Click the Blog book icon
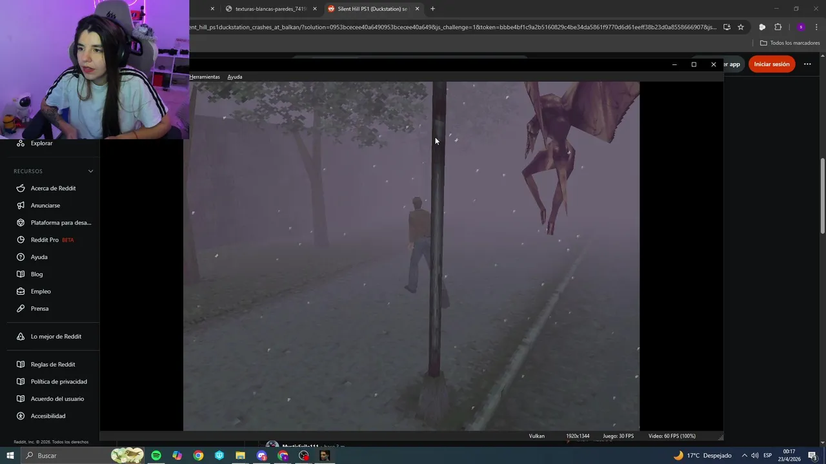The height and width of the screenshot is (464, 826). [20, 274]
